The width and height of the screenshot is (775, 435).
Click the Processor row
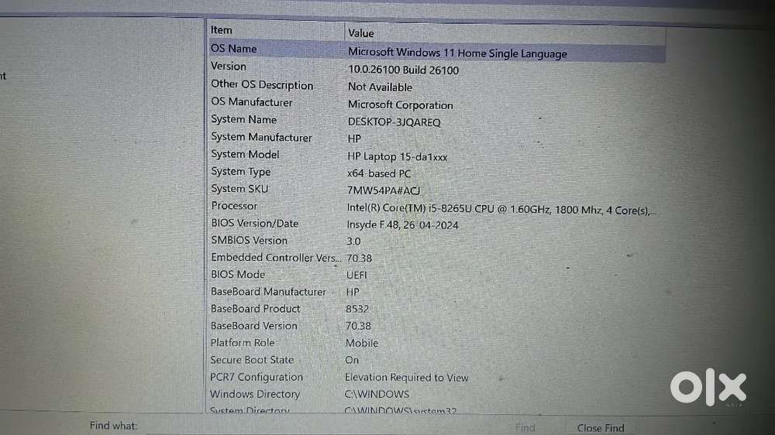(234, 206)
